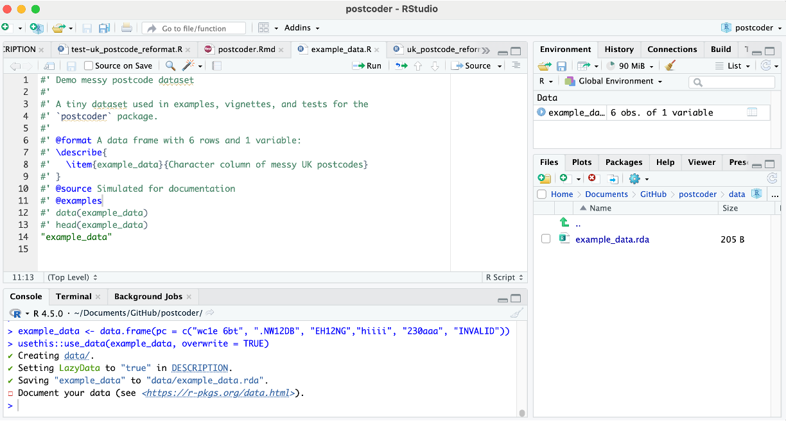This screenshot has height=421, width=786.
Task: Click the Go to next section arrow
Action: (x=435, y=65)
